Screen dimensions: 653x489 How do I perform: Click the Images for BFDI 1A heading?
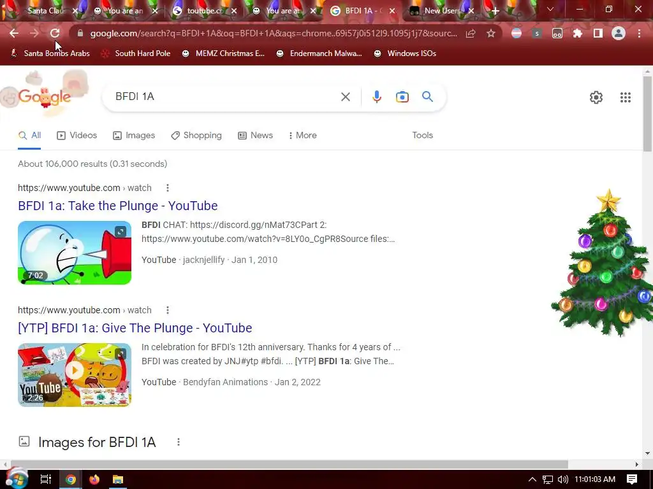click(x=97, y=442)
